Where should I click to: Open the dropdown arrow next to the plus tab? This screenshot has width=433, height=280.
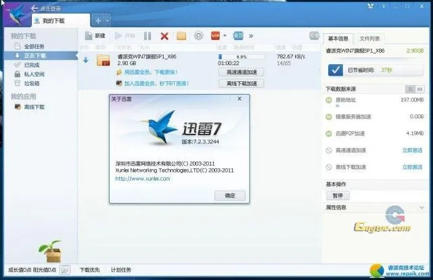(x=108, y=20)
